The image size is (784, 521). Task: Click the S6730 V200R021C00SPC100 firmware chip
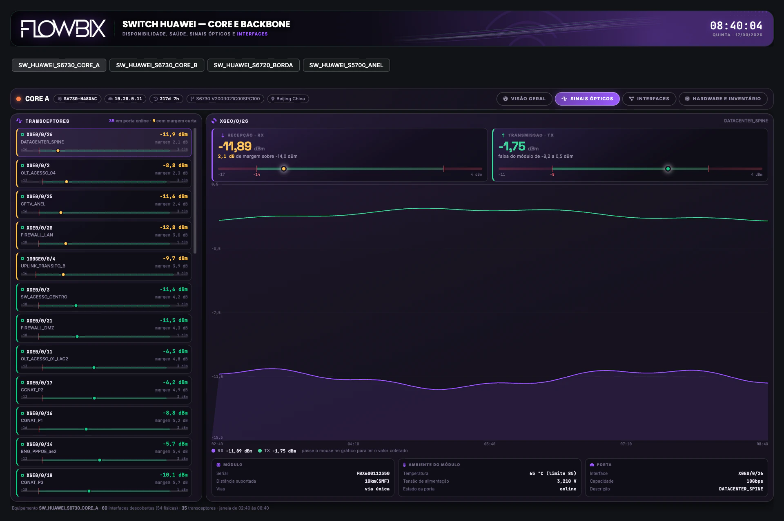point(225,99)
